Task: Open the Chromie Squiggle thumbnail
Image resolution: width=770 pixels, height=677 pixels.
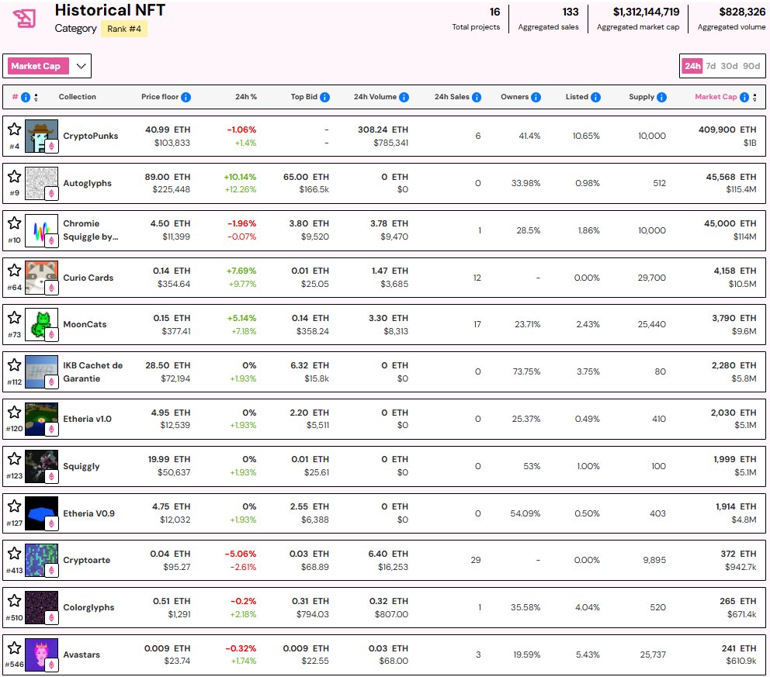Action: 41,230
